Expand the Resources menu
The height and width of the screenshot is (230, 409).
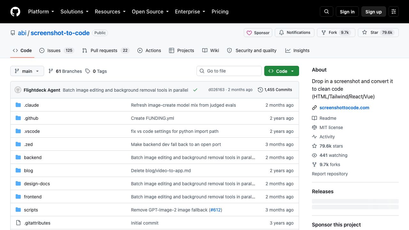pyautogui.click(x=111, y=11)
